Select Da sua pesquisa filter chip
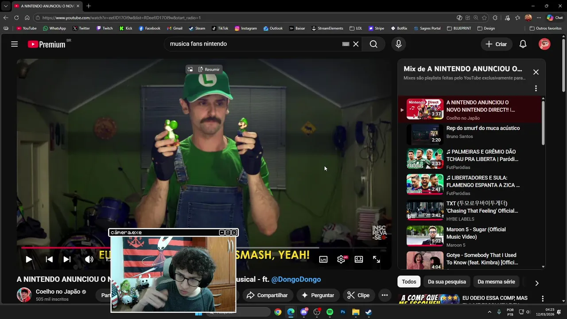 447,282
